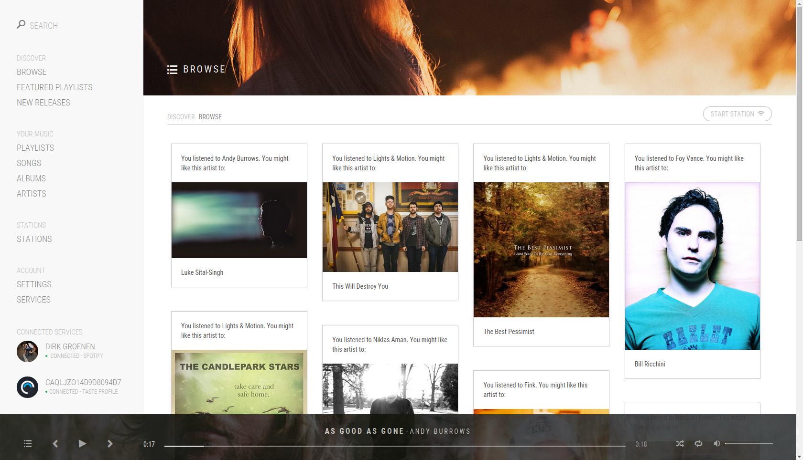Go to Albums
The width and height of the screenshot is (803, 460).
pos(31,178)
